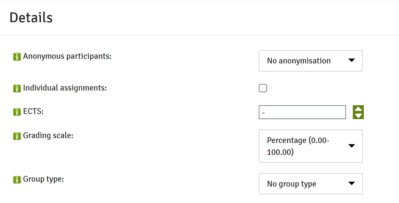Show the ECTS info icon help

[x=17, y=112]
